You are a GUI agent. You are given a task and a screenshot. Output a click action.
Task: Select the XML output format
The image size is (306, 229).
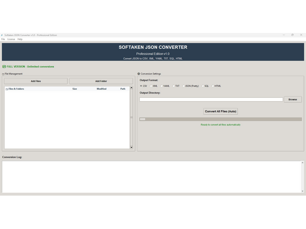153,86
